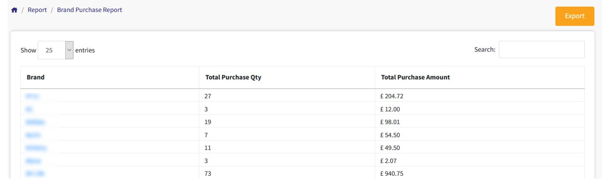Open brand link with £ 12.00 amount

point(29,109)
